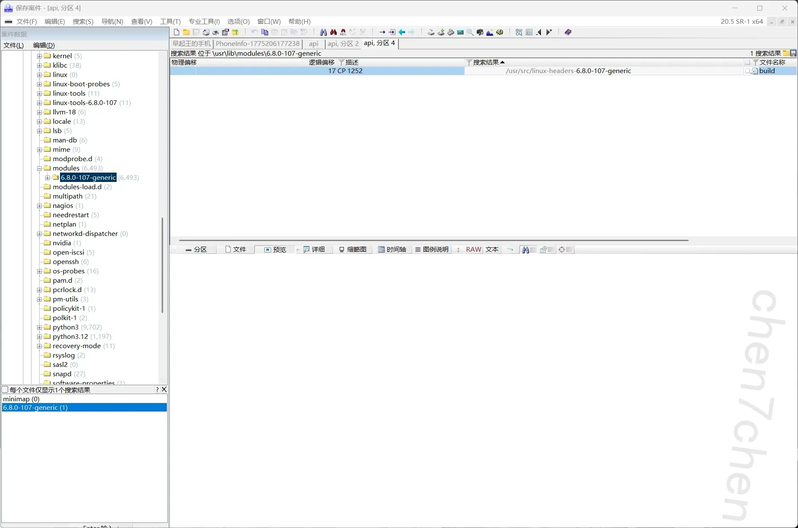Click the Find HEX values icon
The image size is (798, 528).
343,32
